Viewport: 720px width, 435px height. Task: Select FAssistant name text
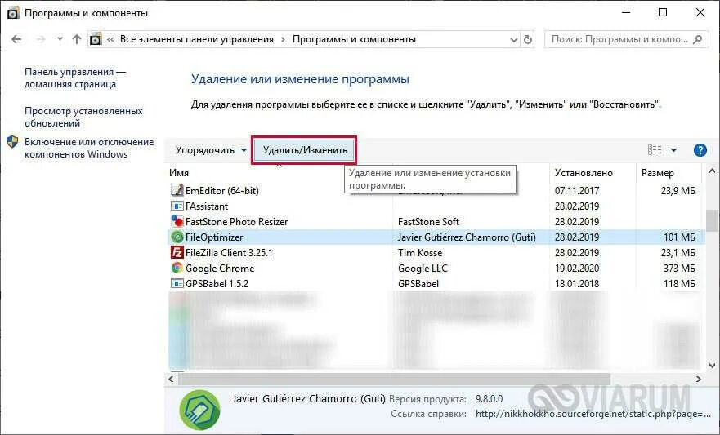pos(207,206)
